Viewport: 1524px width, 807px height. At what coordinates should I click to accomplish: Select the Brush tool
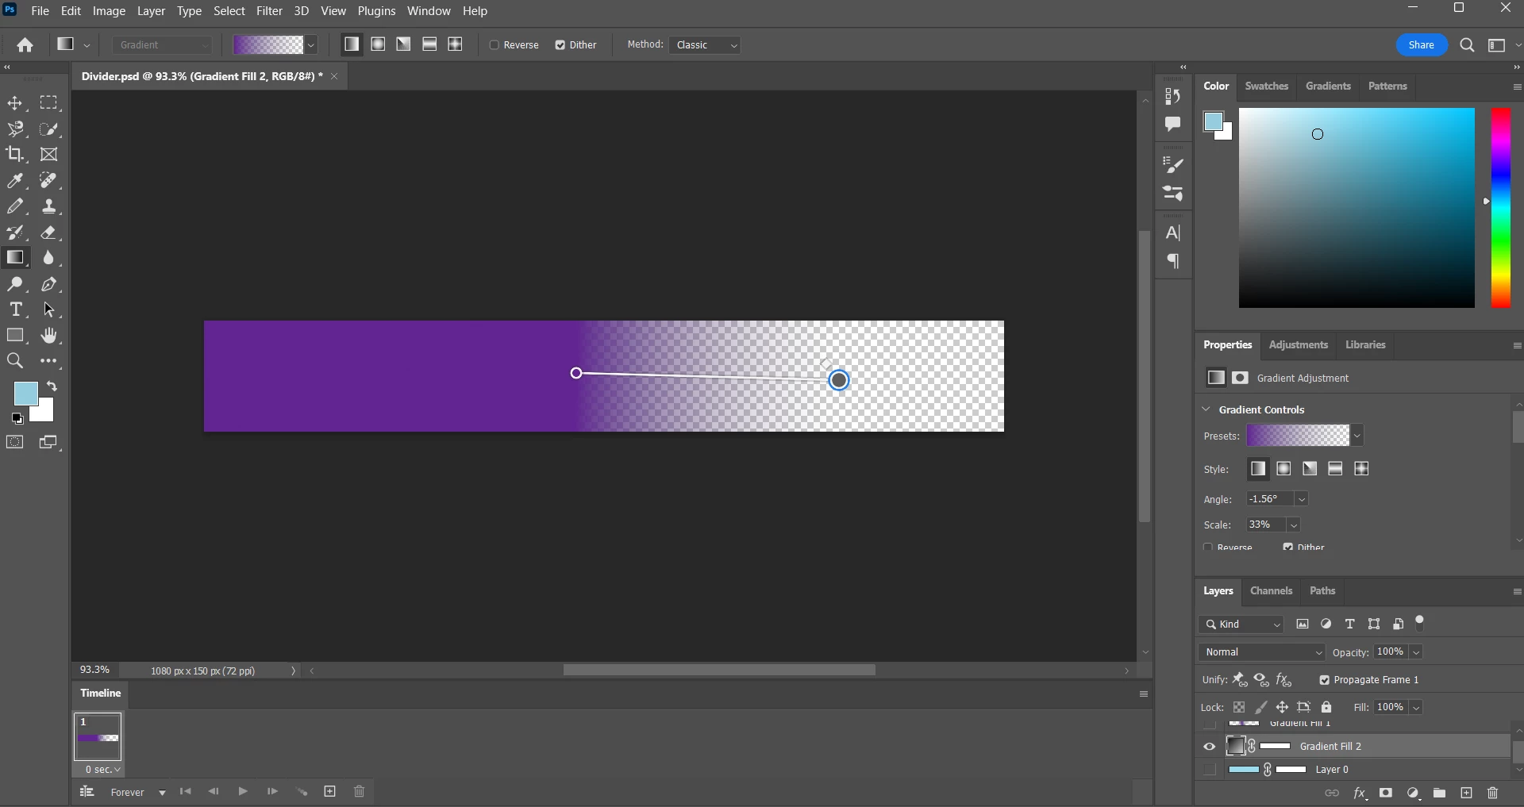(x=15, y=206)
